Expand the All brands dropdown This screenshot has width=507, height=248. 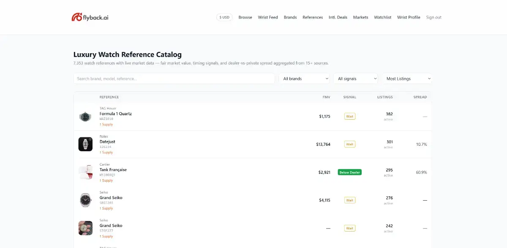point(304,79)
